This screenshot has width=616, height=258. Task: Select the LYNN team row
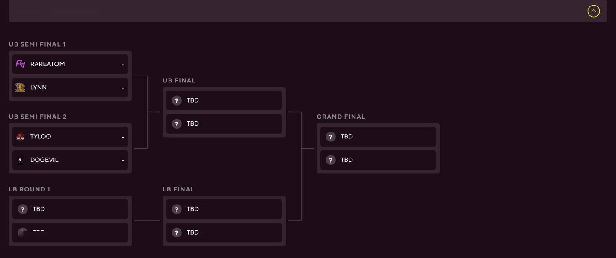(70, 88)
